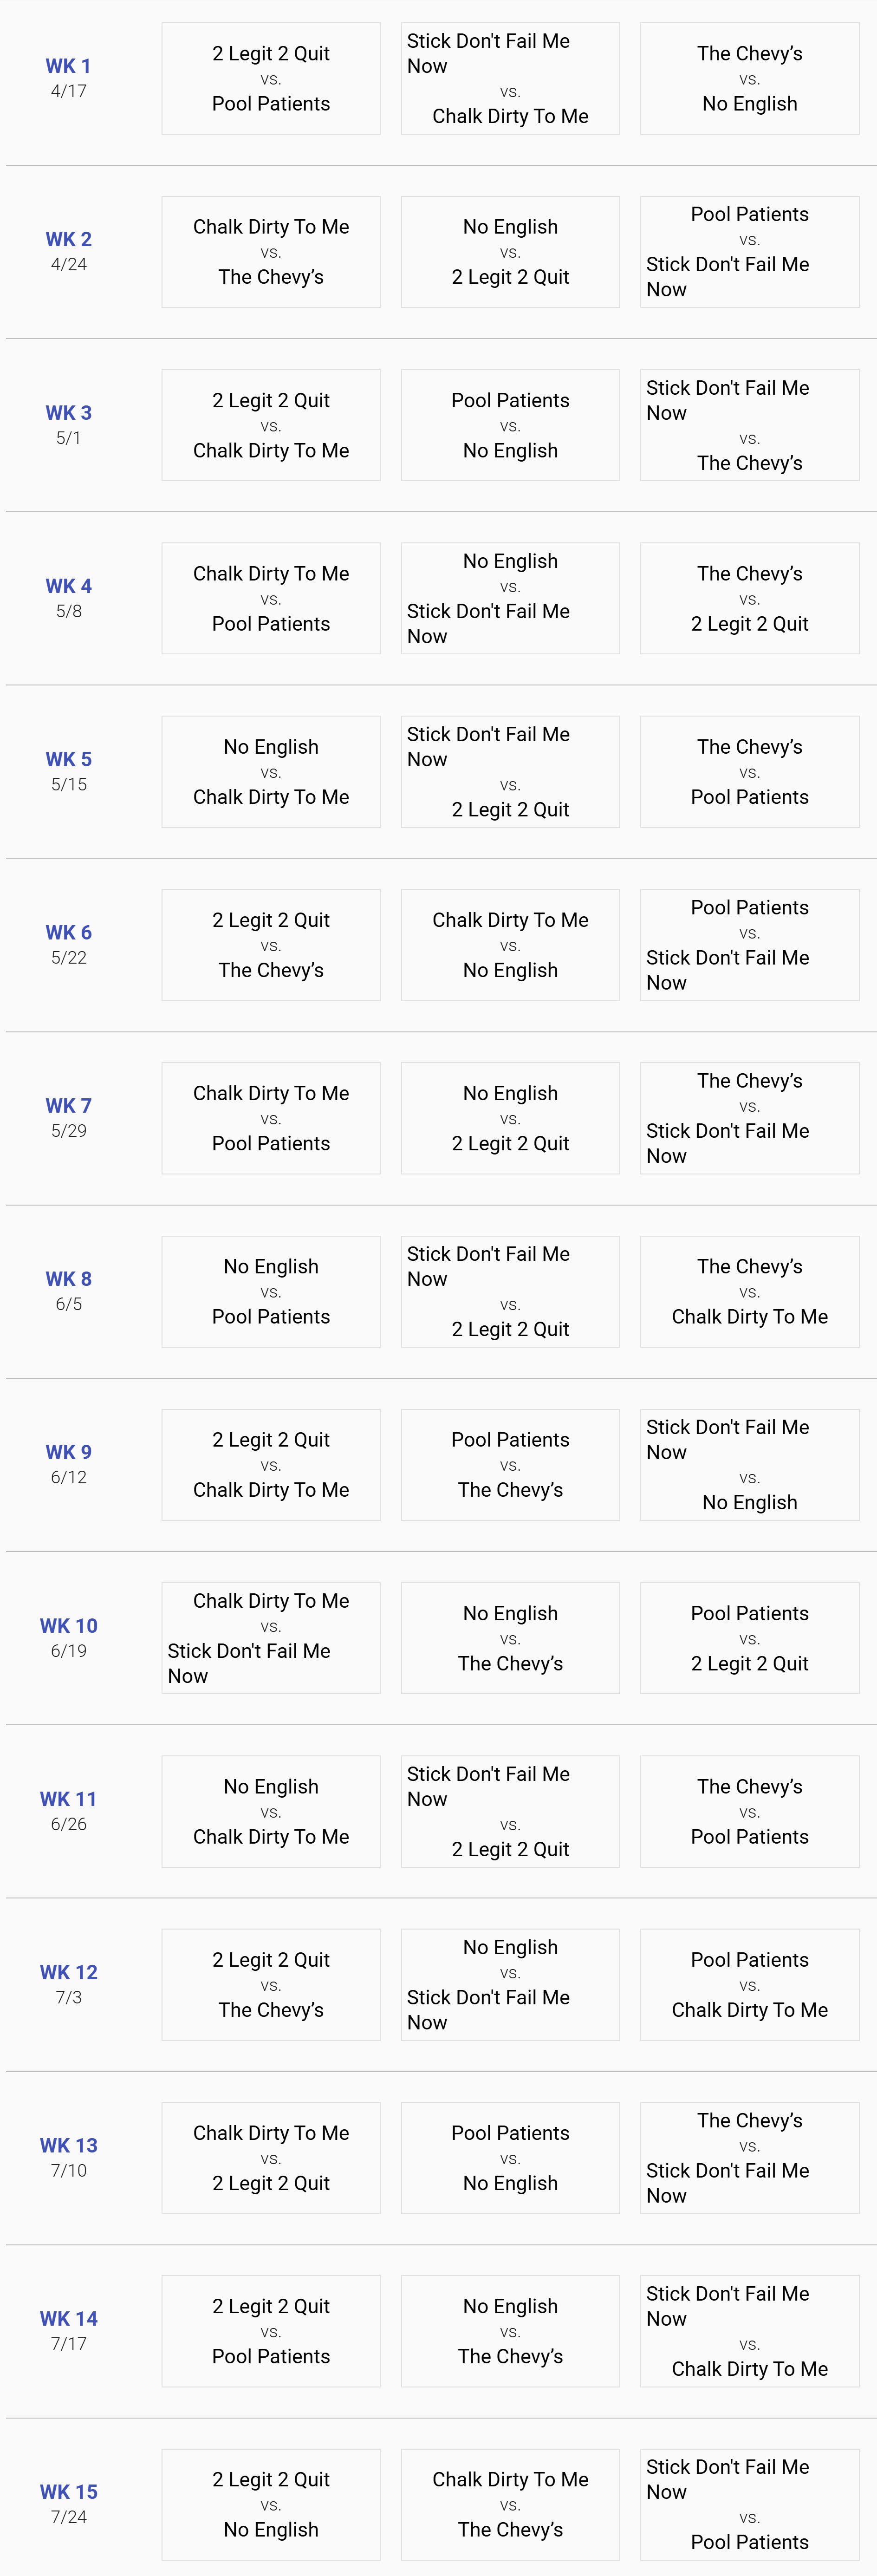Select WK 8 No English vs. Pool Patients match
This screenshot has height=2576, width=877.
point(271,1291)
